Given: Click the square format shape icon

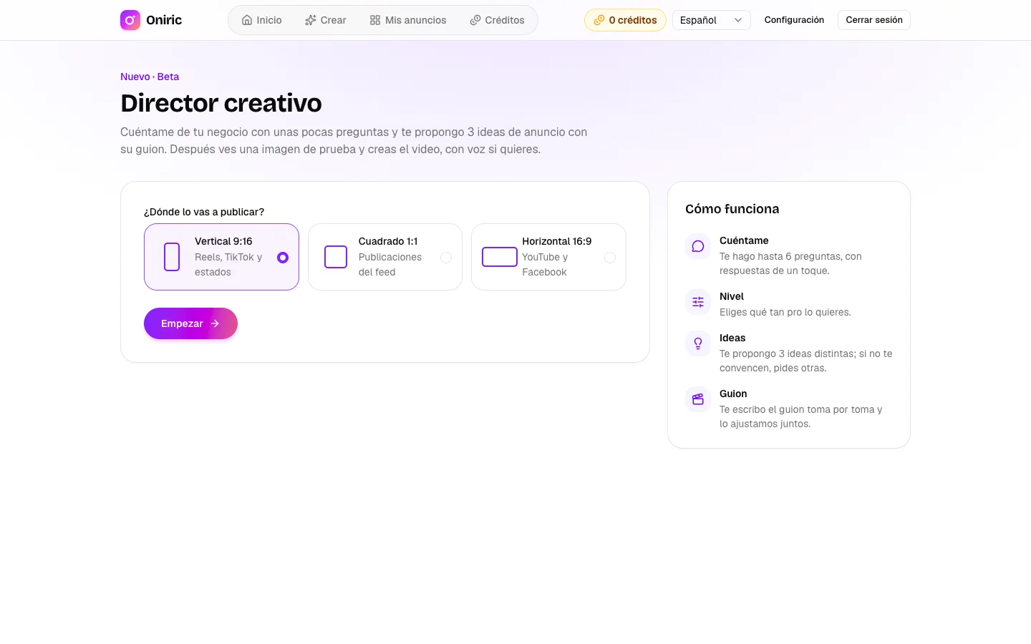Looking at the screenshot, I should click(x=336, y=257).
